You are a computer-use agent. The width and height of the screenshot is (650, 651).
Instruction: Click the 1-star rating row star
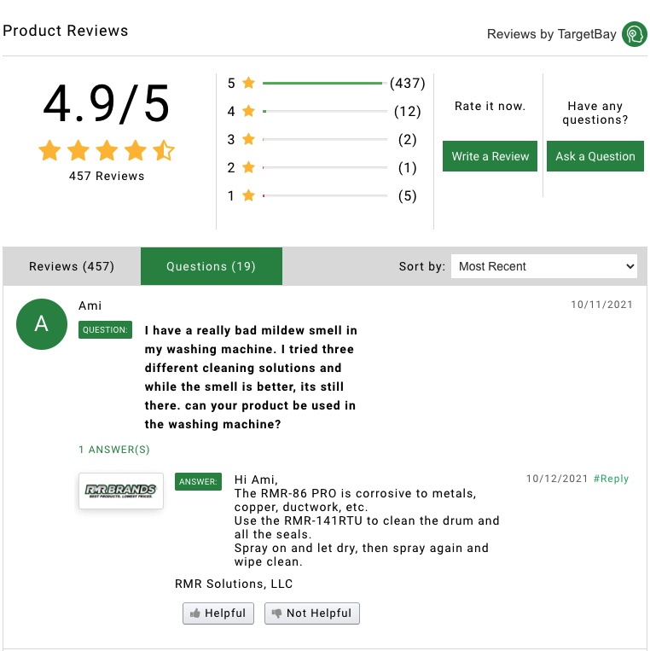248,195
